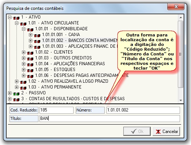Click the icon for 1.01.01.001 CAIXA
Image resolution: width=191 pixels, height=145 pixels.
point(37,36)
